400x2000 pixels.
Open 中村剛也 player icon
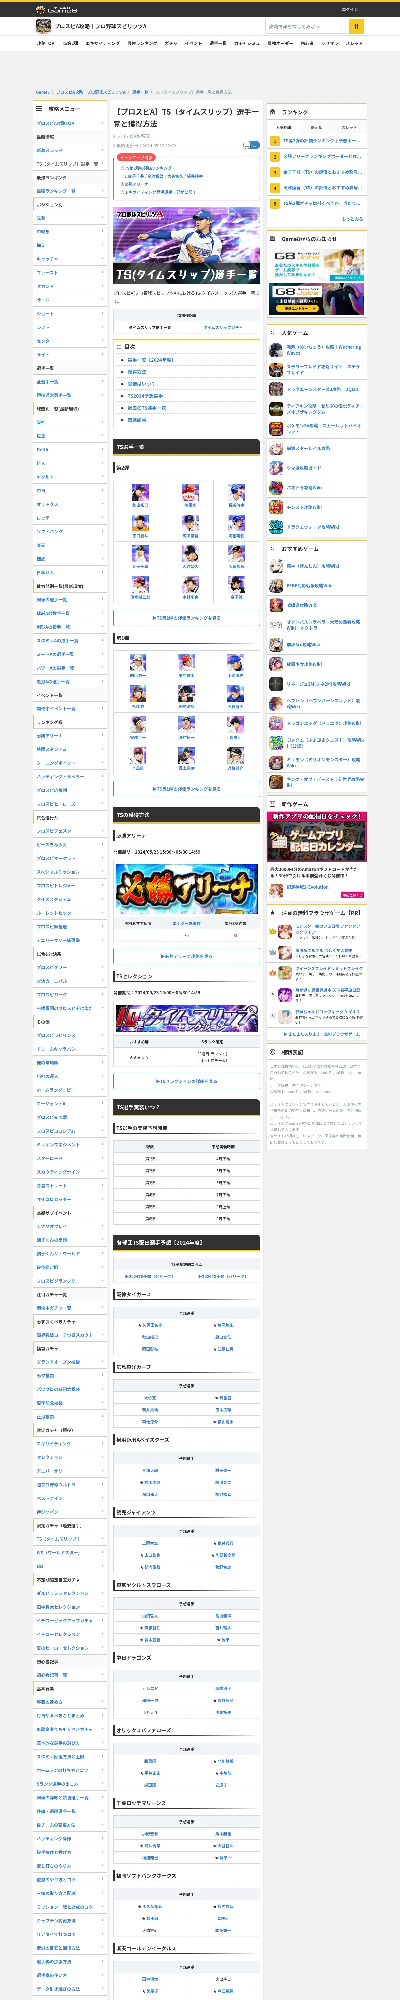190,585
